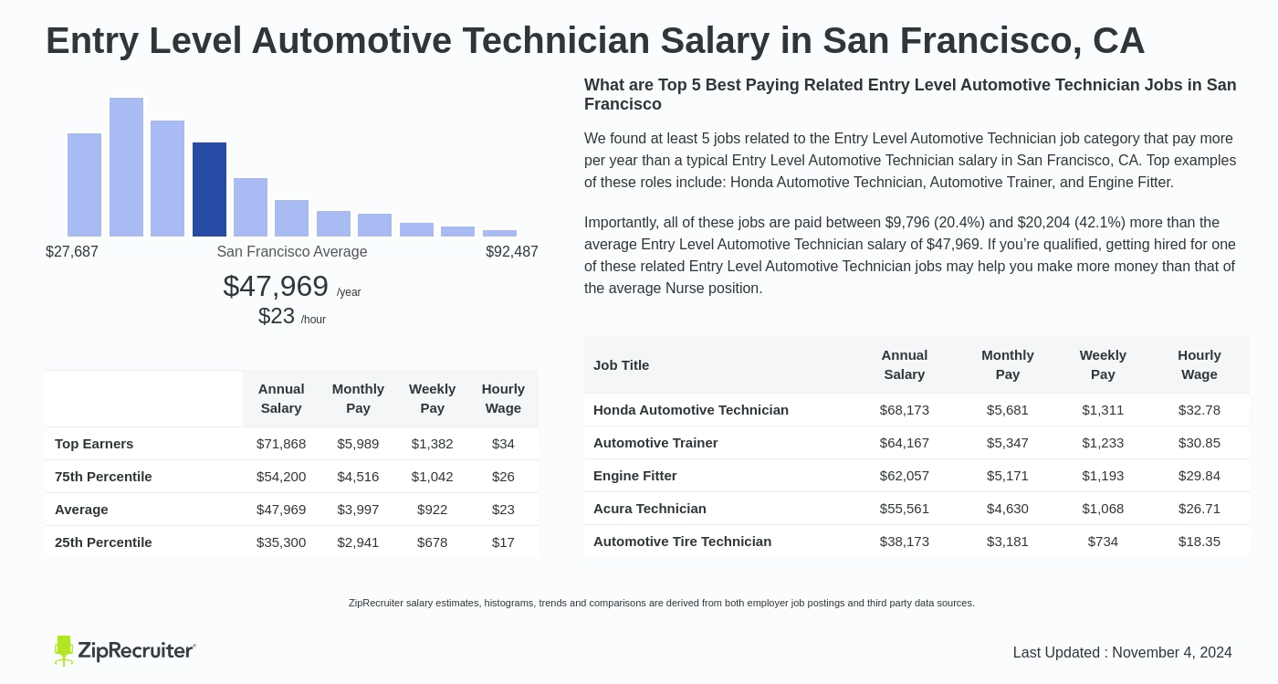Click Top Earners weekly pay $1,382
The width and height of the screenshot is (1278, 684).
pos(432,444)
